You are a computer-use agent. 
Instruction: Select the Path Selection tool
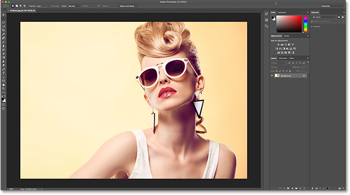point(3,77)
